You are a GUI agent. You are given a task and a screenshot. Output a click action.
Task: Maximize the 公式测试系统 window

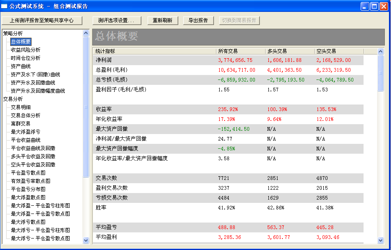tap(374, 6)
